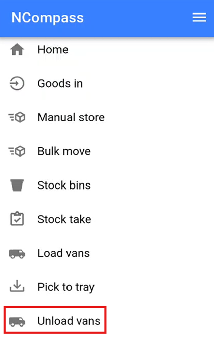Click the Unload vans truck icon
The height and width of the screenshot is (340, 214).
point(17,321)
